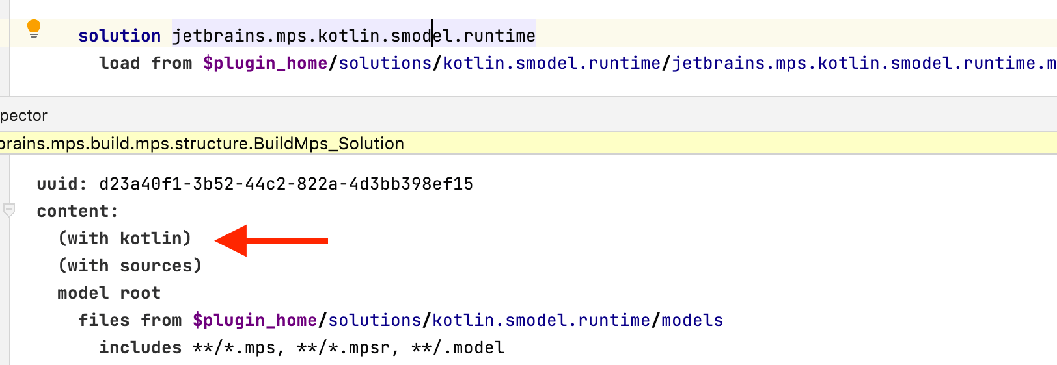Image resolution: width=1057 pixels, height=365 pixels.
Task: Click "solutions" folder in load from path
Action: pyautogui.click(x=385, y=63)
